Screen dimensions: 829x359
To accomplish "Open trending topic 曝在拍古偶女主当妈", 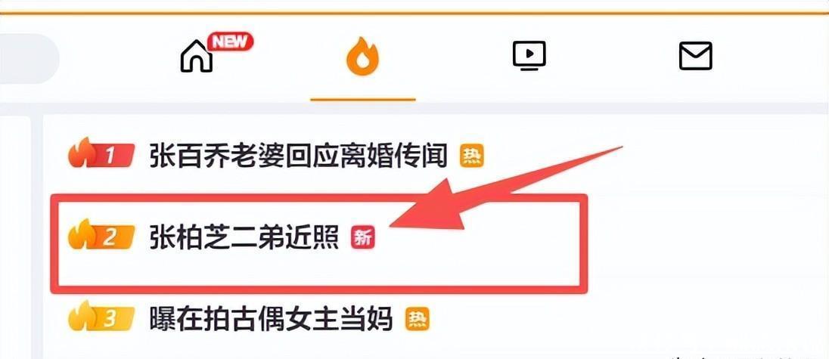I will [x=271, y=319].
